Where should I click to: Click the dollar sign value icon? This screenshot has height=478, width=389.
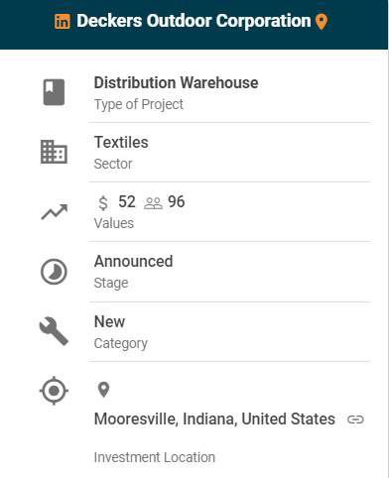[103, 202]
